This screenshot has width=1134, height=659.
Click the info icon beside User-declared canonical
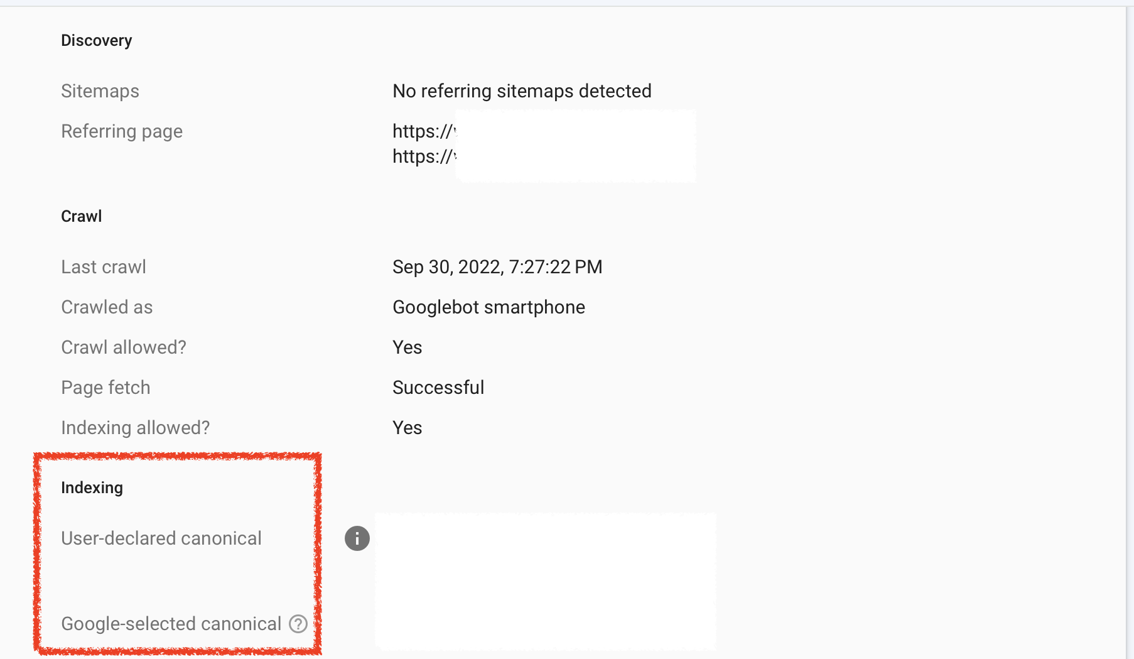coord(356,538)
